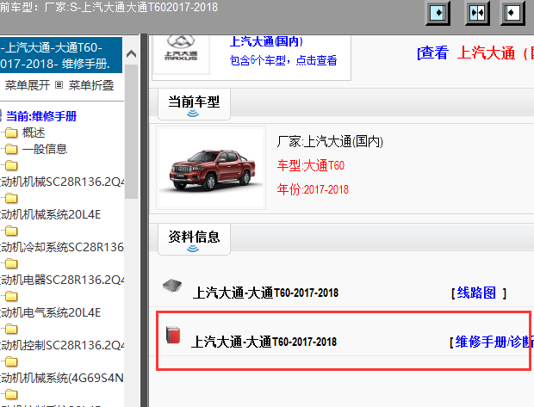Click folder icon above 发动机机械系统(4G69S4N

pyautogui.click(x=11, y=361)
